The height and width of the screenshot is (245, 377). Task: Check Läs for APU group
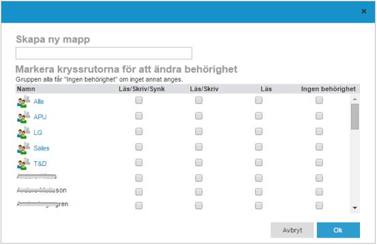pos(258,116)
